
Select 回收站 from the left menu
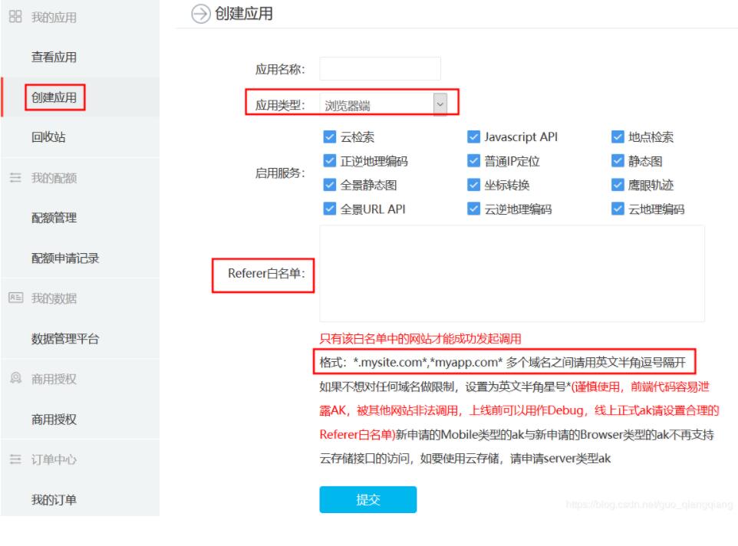click(x=48, y=137)
